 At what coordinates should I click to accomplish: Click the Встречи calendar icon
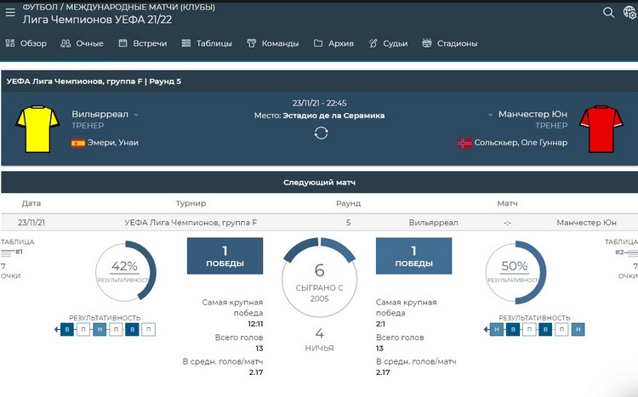point(122,43)
